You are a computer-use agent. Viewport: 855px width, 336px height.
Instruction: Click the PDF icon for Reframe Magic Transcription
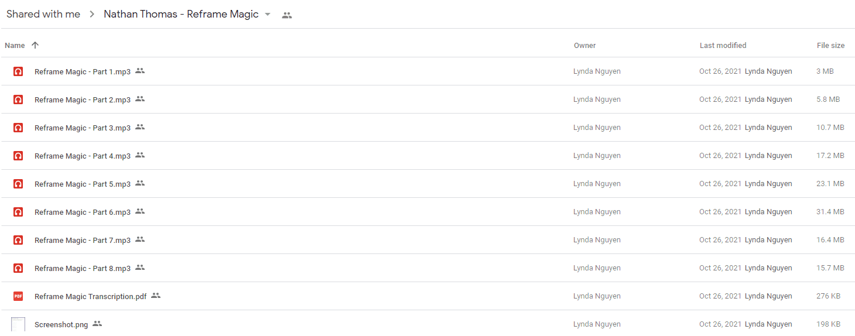(x=18, y=296)
